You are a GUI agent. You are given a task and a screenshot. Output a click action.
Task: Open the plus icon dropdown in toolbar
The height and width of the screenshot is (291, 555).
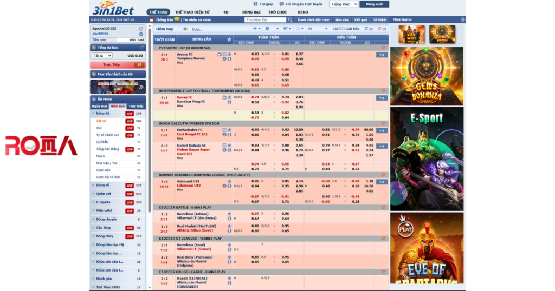256,29
